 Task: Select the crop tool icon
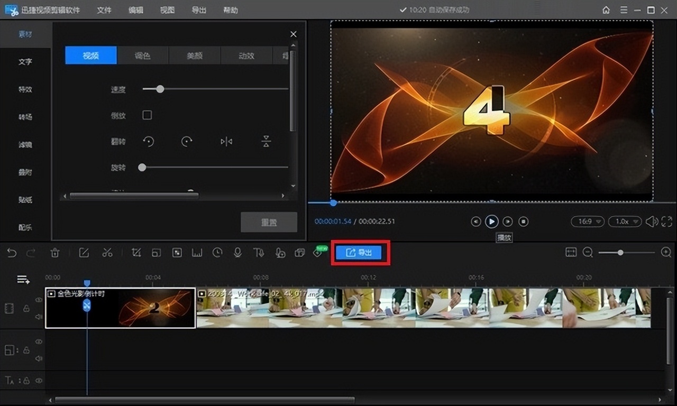[136, 253]
